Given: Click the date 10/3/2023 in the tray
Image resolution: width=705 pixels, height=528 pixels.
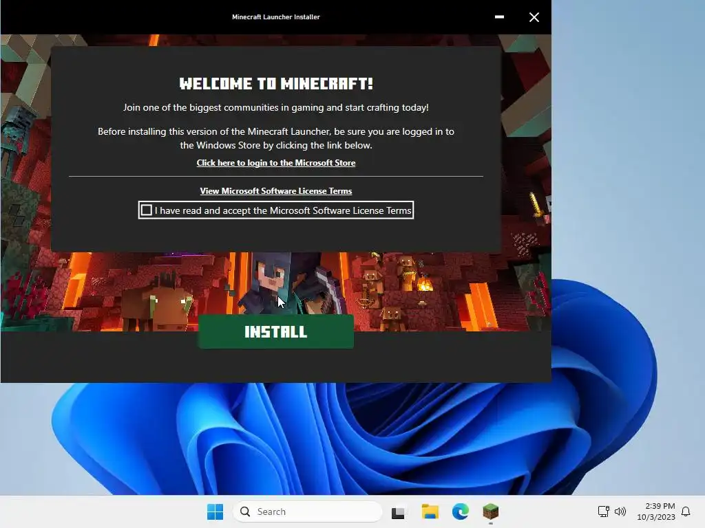Looking at the screenshot, I should click(656, 517).
